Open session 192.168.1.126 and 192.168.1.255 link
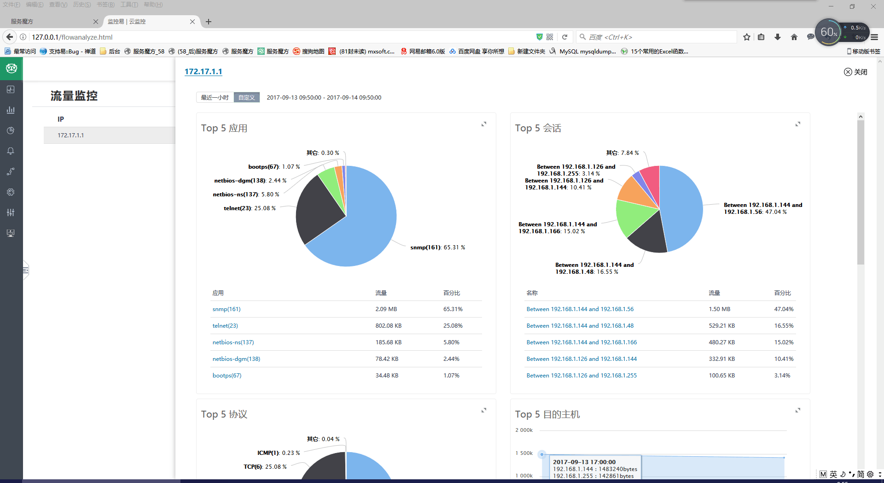This screenshot has height=483, width=884. coord(582,376)
